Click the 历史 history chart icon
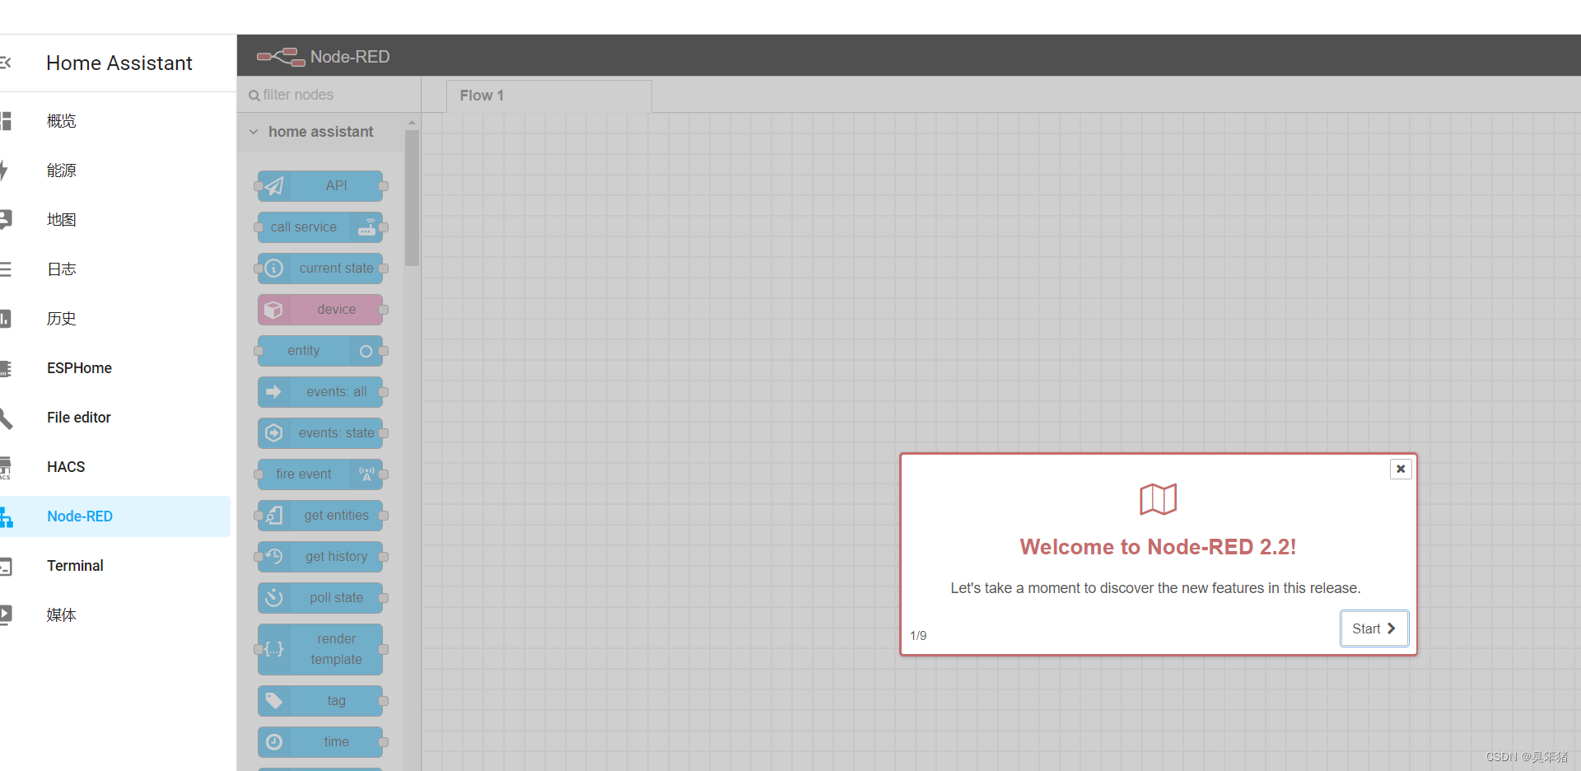This screenshot has width=1581, height=771. click(6, 319)
